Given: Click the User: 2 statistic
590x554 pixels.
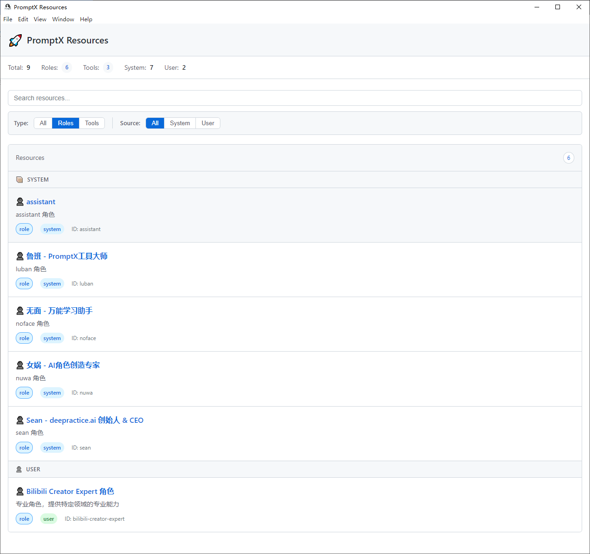Looking at the screenshot, I should click(175, 67).
